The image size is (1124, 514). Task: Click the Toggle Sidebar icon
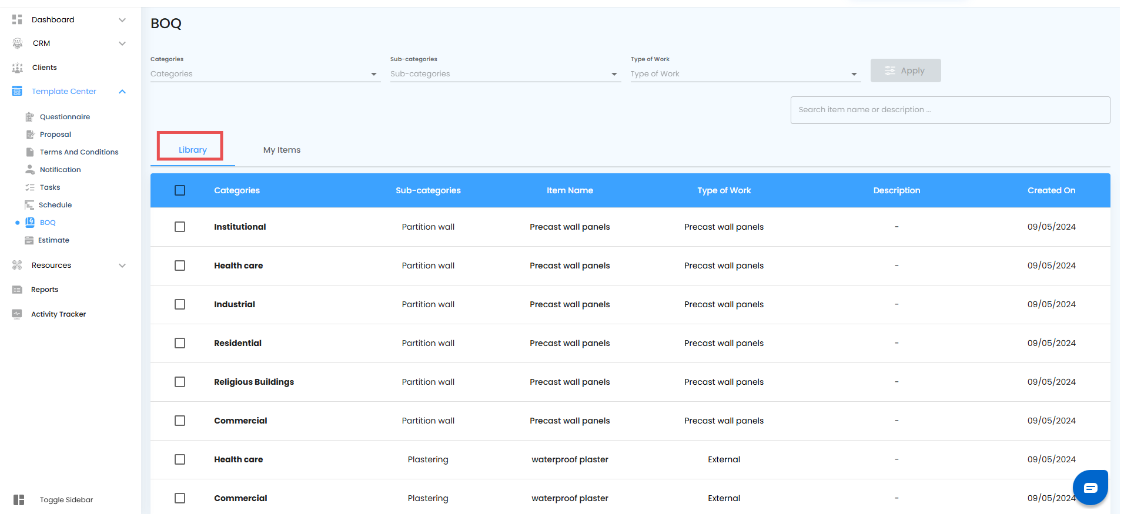(x=19, y=500)
